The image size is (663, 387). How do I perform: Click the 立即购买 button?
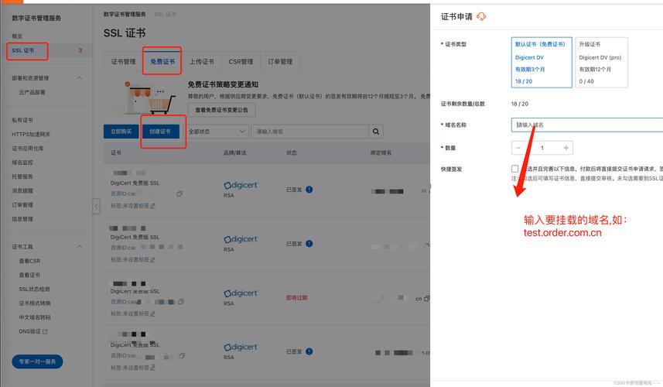[x=121, y=132]
